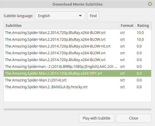
Task: Click the empty area below subtitle list entries
Action: [77, 96]
